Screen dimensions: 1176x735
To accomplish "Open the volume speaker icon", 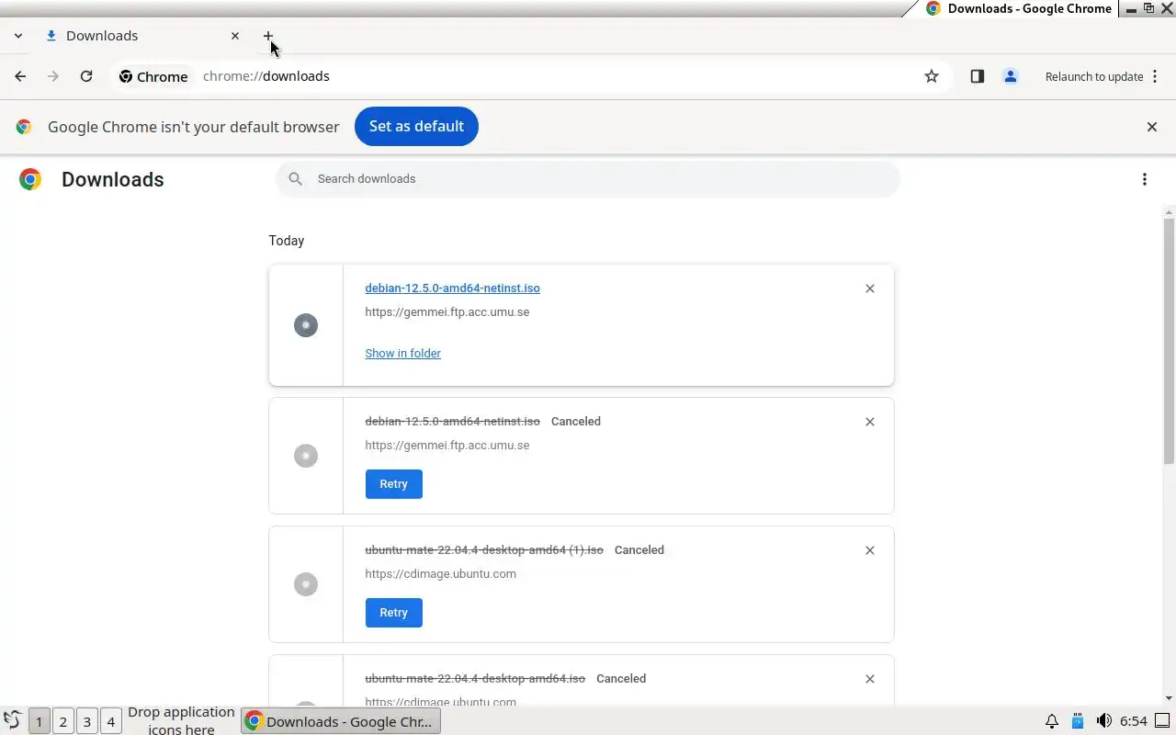I will click(x=1103, y=721).
